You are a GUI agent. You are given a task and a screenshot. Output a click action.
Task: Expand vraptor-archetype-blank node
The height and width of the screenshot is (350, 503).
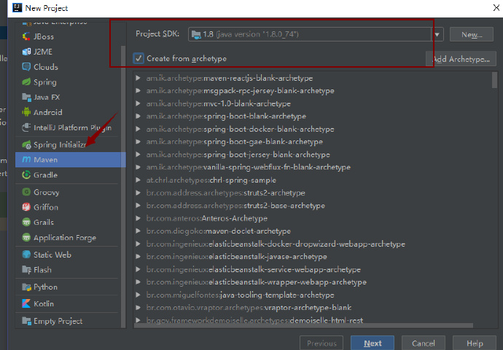tap(138, 307)
